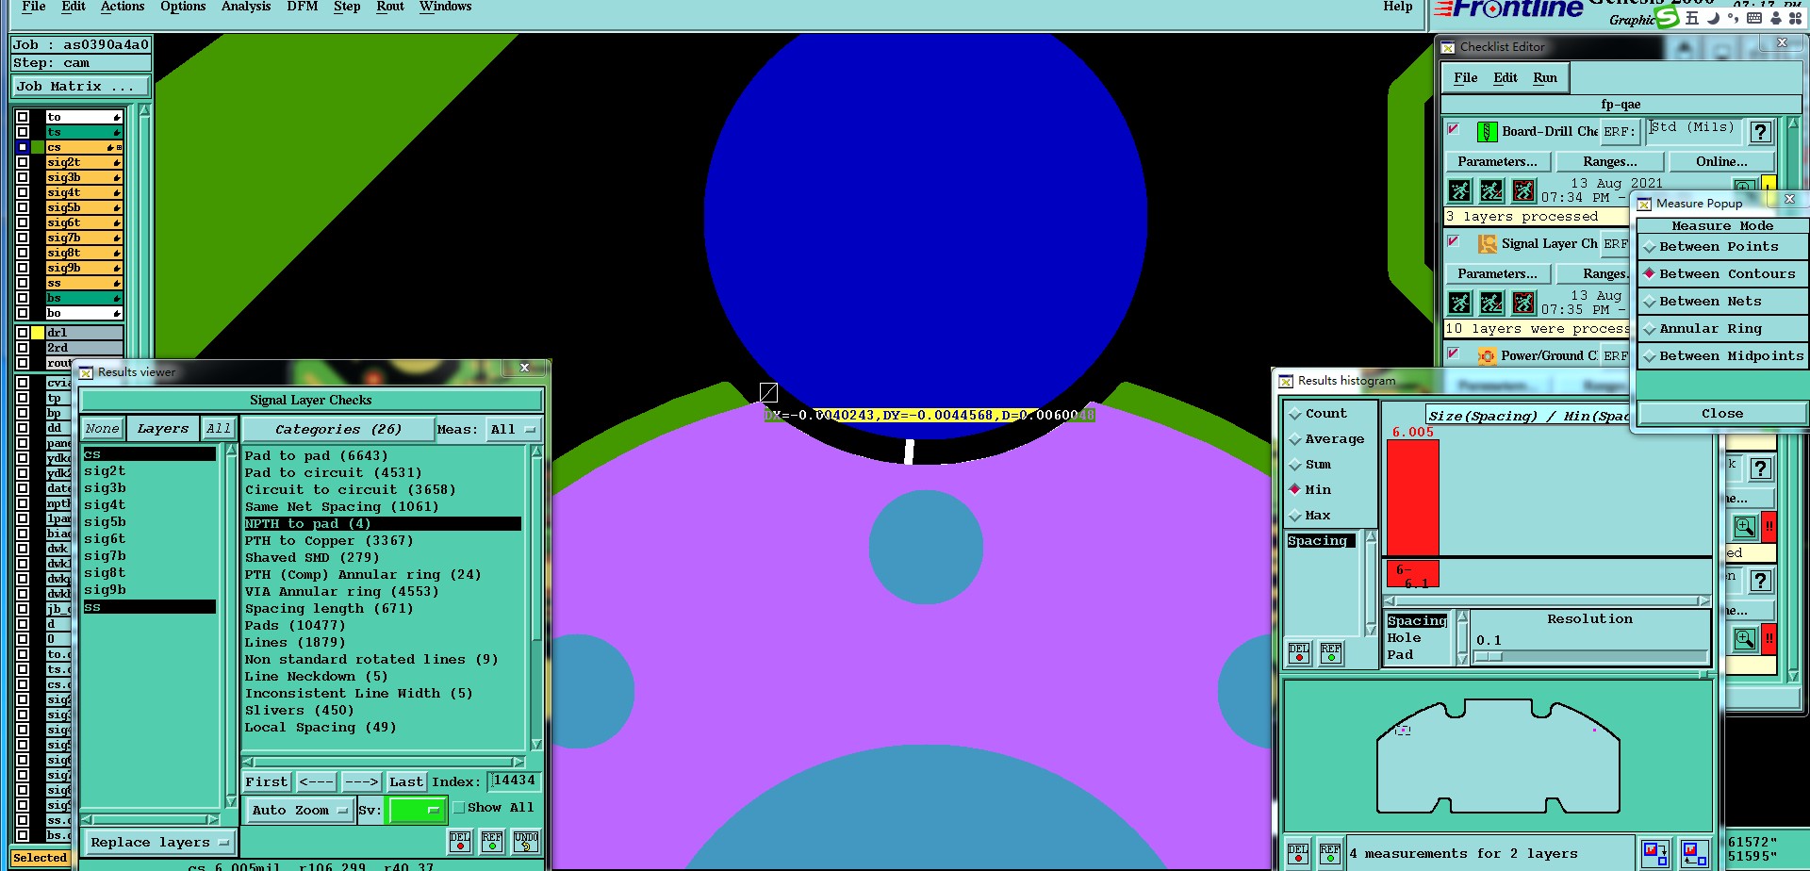
Task: Click the Board-Drill Checks green drill icon
Action: click(1487, 132)
